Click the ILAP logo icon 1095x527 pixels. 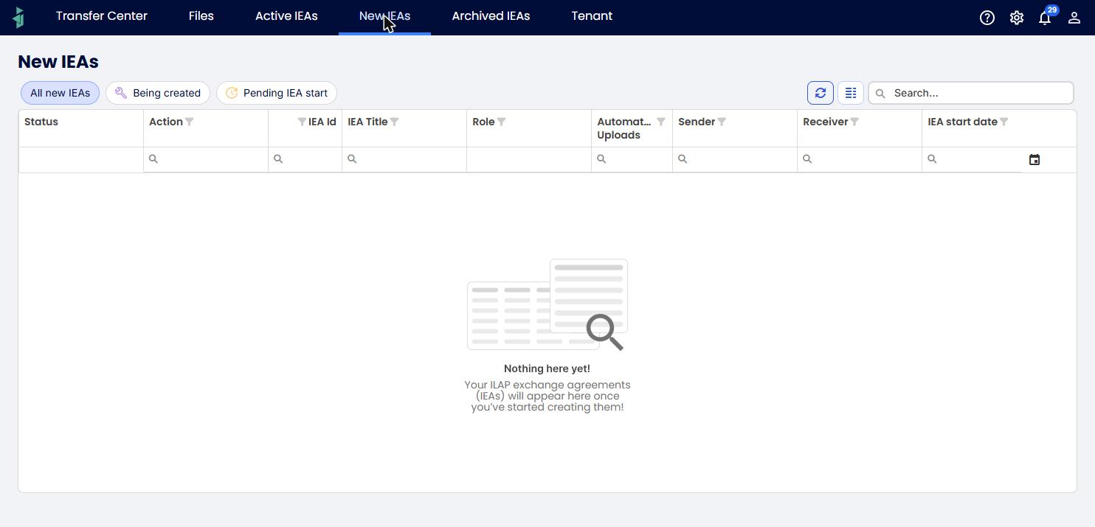(x=19, y=17)
